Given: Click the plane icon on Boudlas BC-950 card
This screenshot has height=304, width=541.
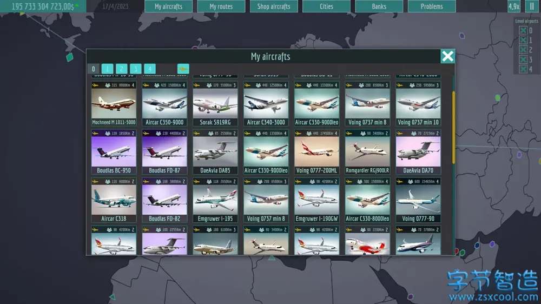Looking at the screenshot, I should (x=95, y=133).
